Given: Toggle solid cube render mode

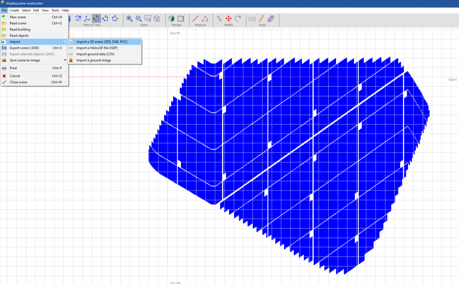Looking at the screenshot, I should pos(172,19).
